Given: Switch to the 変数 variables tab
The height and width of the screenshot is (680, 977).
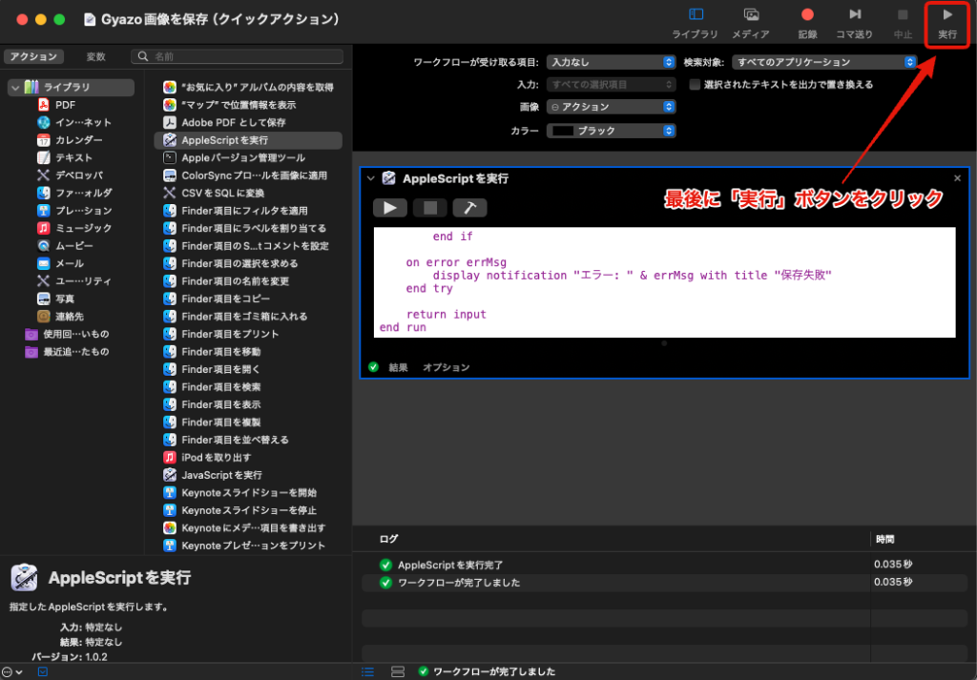Looking at the screenshot, I should (95, 57).
